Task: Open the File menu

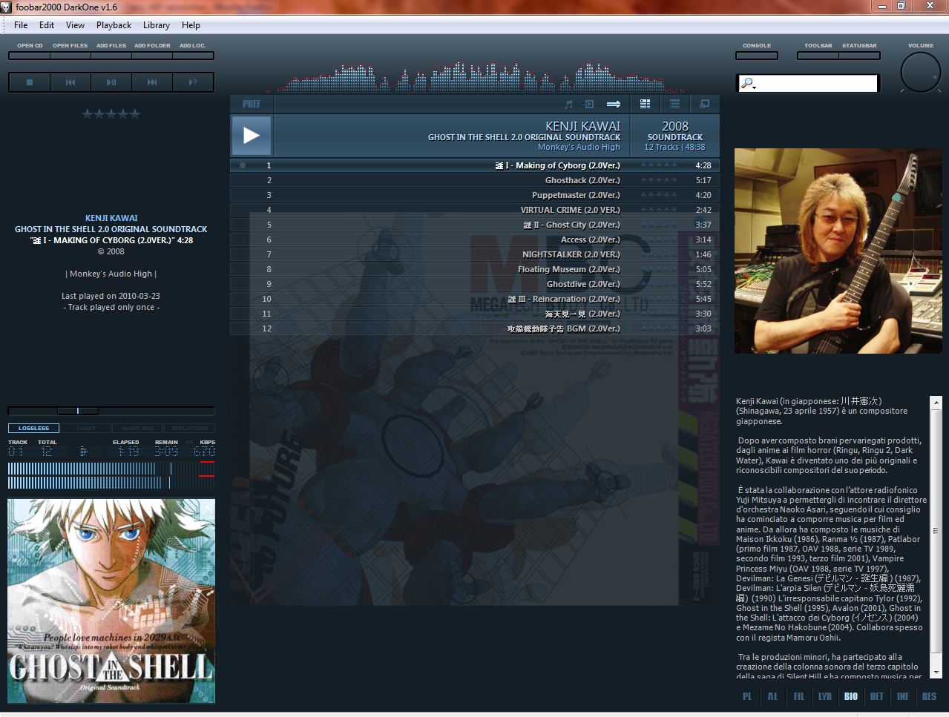Action: coord(21,24)
